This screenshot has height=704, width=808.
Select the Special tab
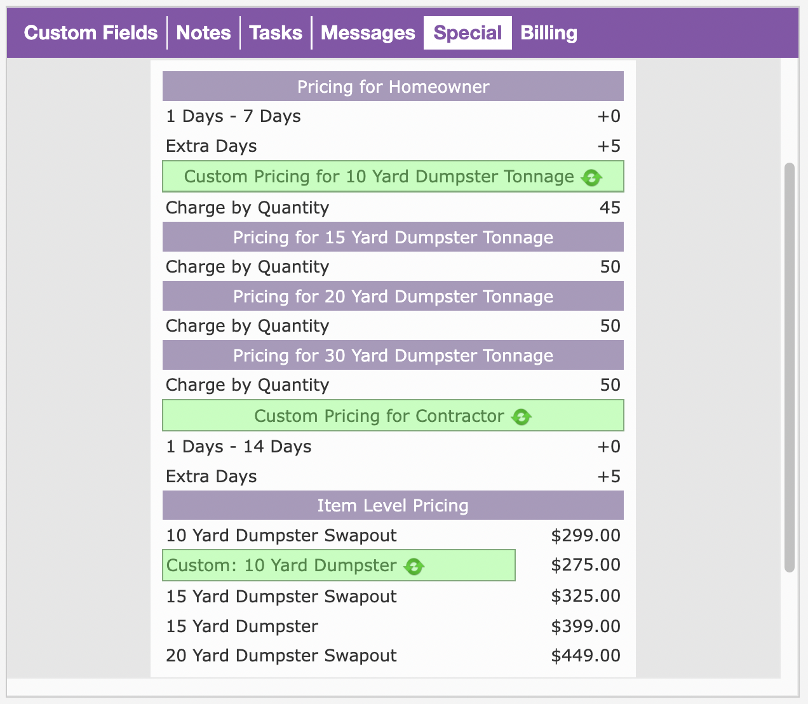tap(468, 33)
